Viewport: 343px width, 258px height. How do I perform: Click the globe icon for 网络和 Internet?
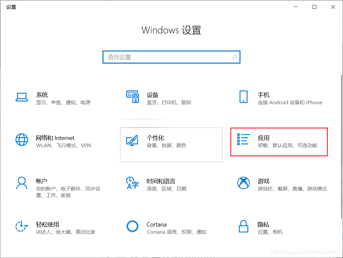22,140
